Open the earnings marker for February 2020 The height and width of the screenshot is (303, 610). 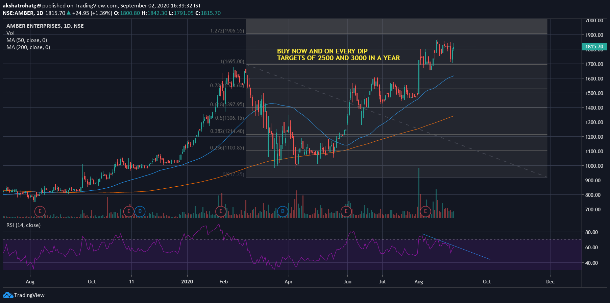(x=221, y=211)
